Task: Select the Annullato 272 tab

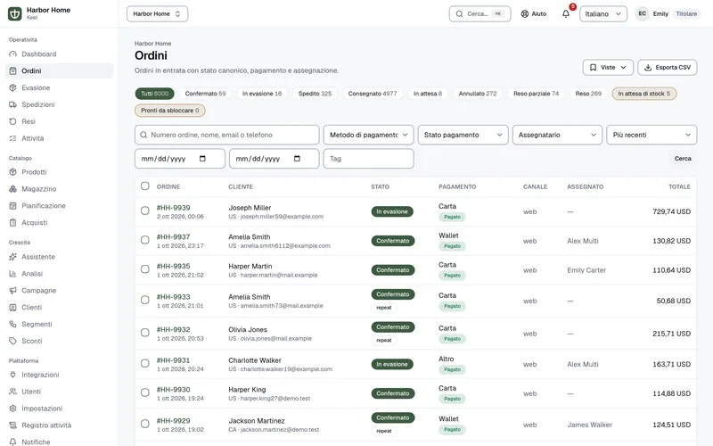Action: pos(478,94)
